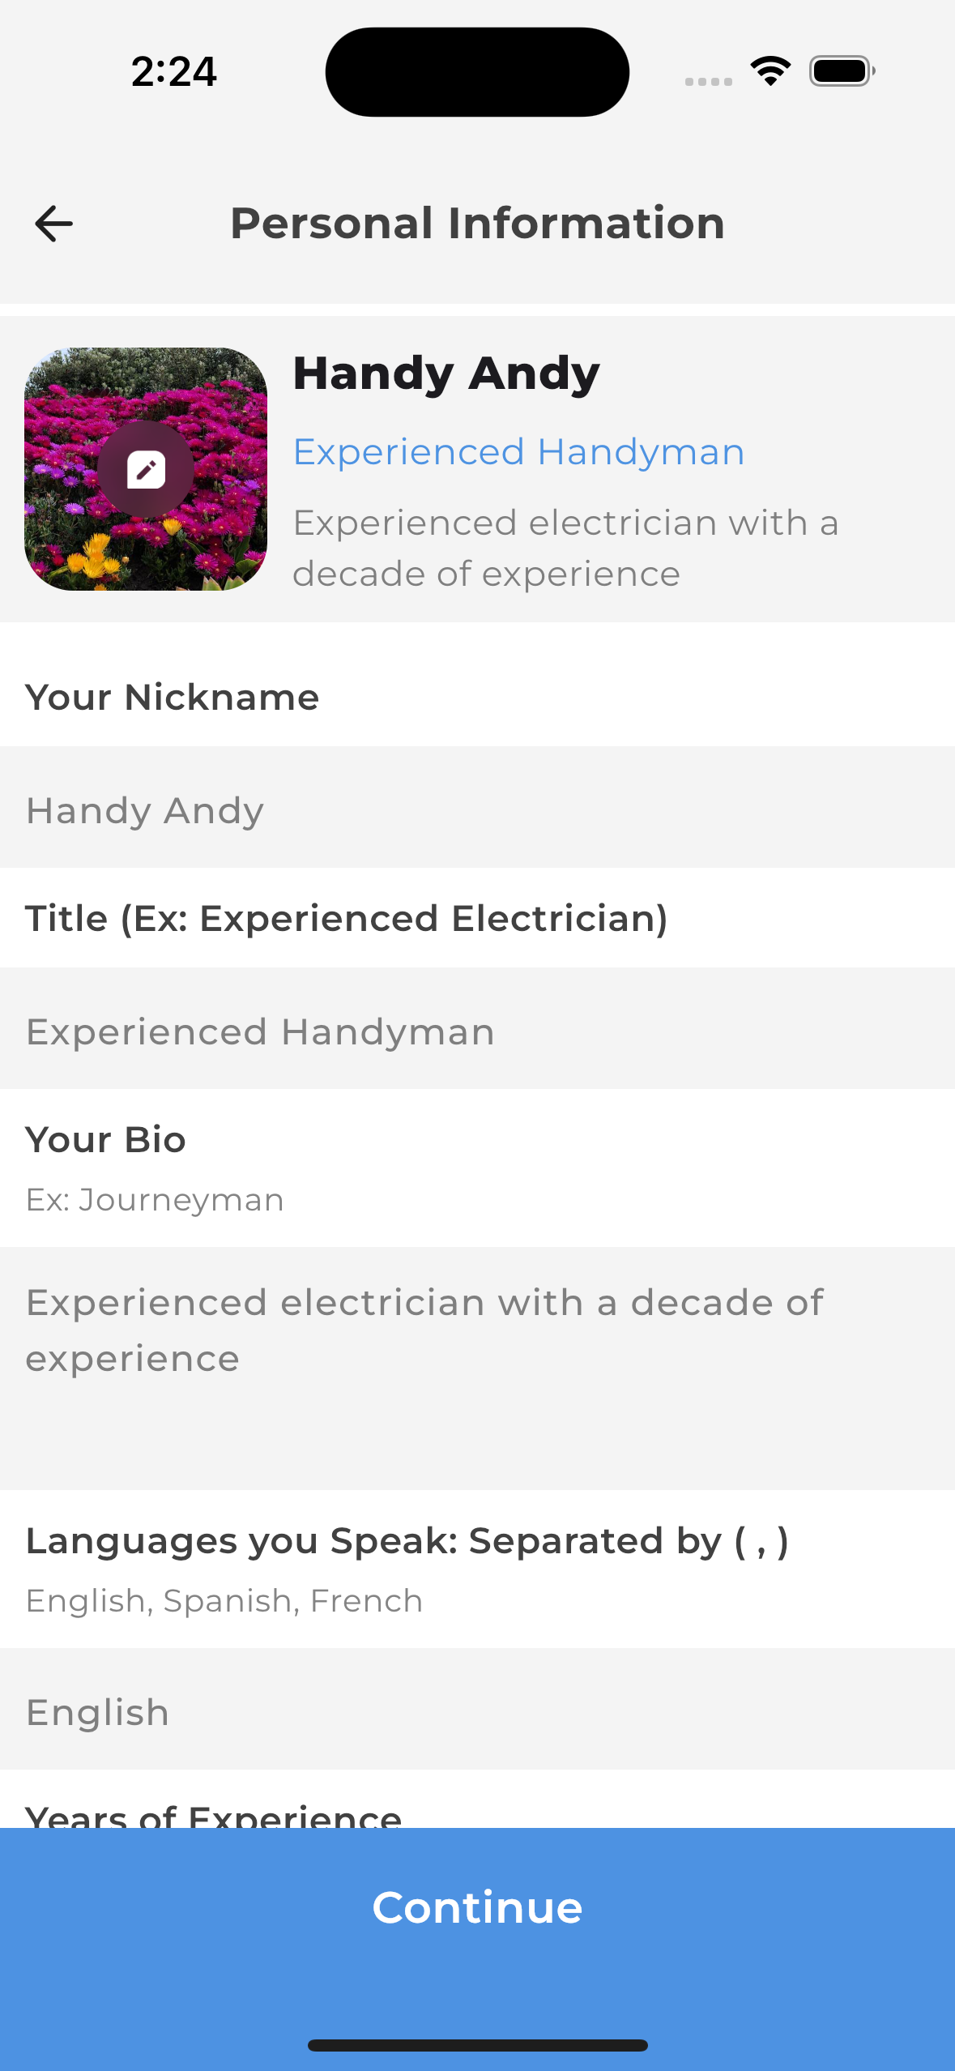The height and width of the screenshot is (2071, 955).
Task: Tap the Personal Information header title
Action: click(x=477, y=224)
